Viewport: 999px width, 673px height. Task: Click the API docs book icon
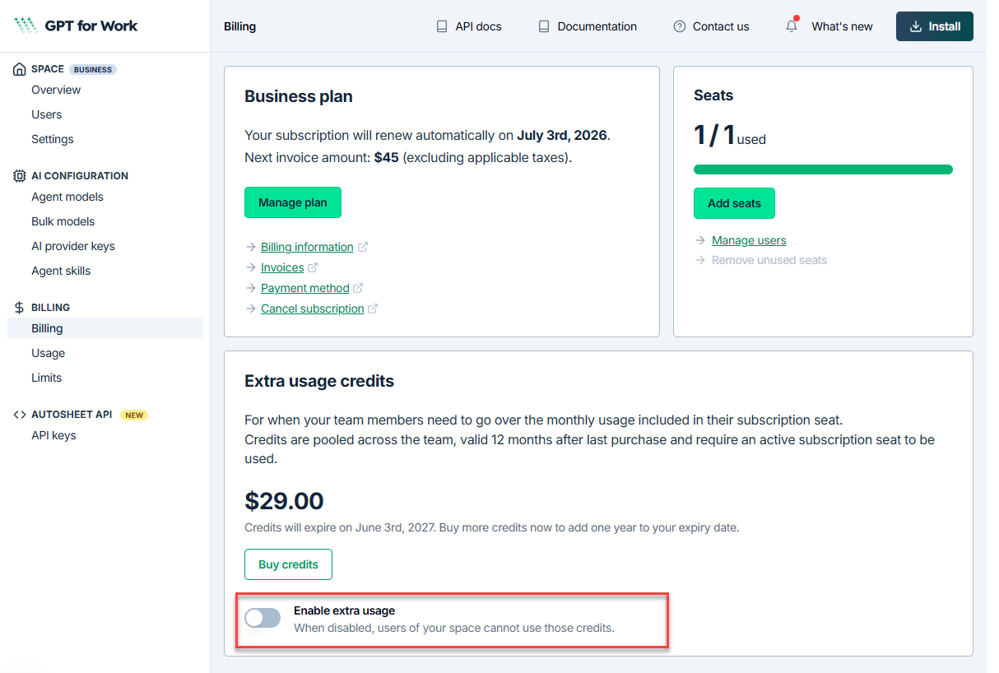click(442, 26)
